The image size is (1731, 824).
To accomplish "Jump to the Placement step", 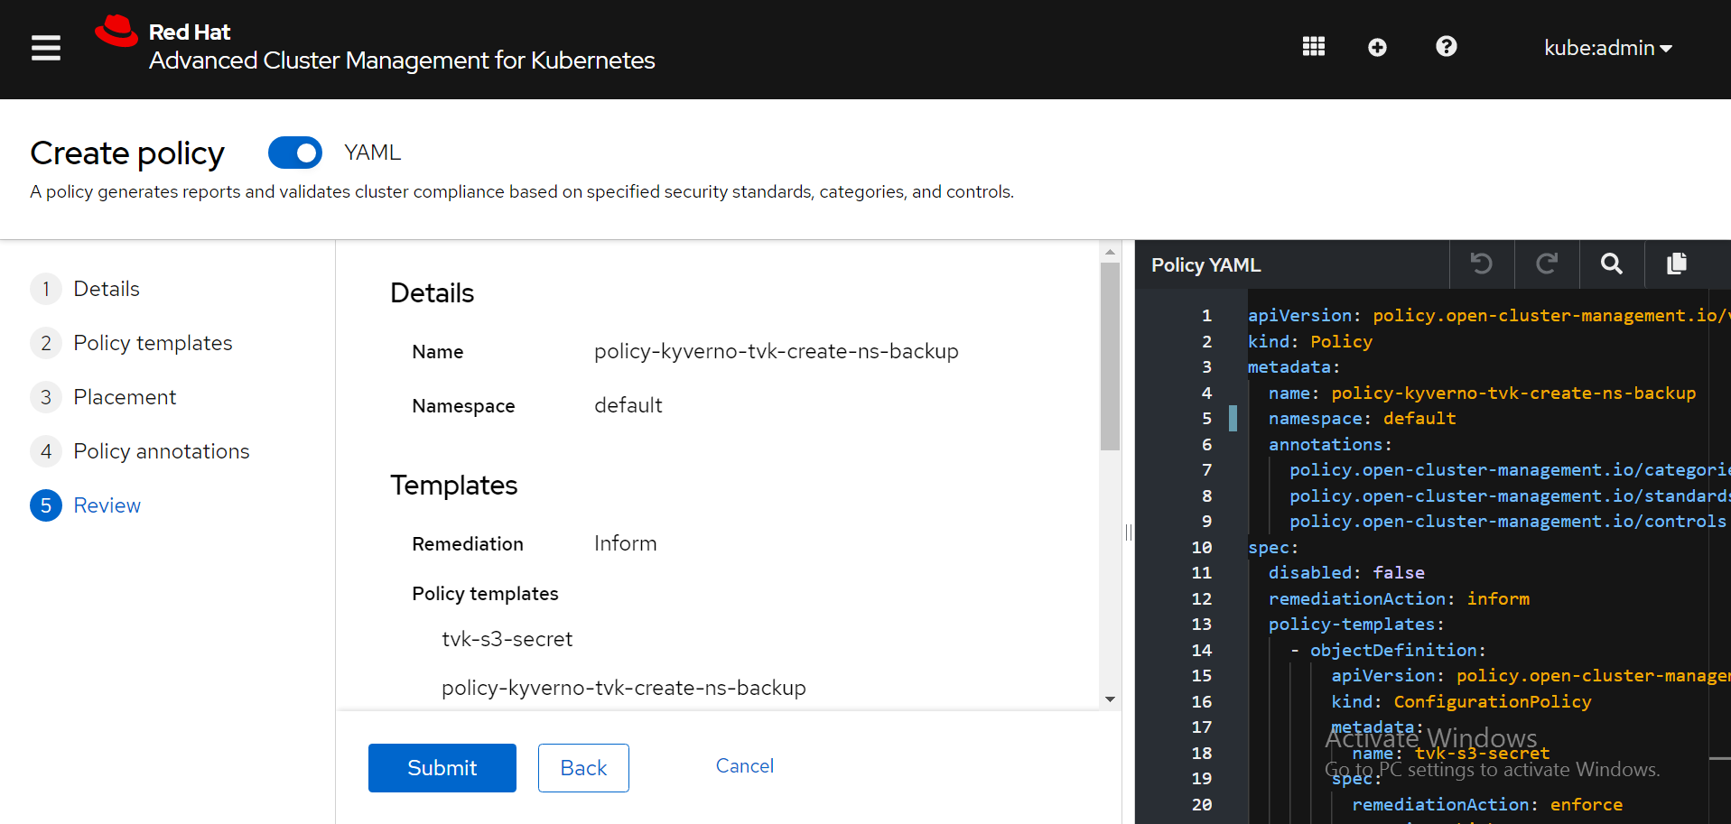I will (x=125, y=397).
